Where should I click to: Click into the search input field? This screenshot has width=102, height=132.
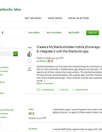coord(6,54)
